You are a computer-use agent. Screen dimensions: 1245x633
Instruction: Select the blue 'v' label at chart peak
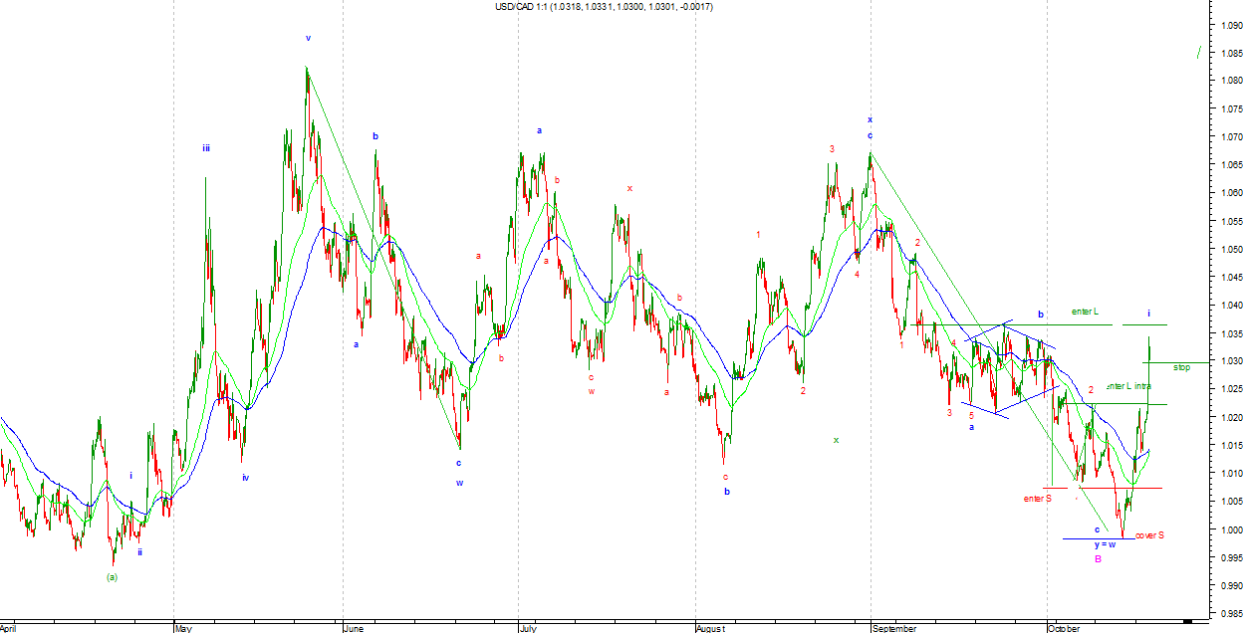click(308, 38)
